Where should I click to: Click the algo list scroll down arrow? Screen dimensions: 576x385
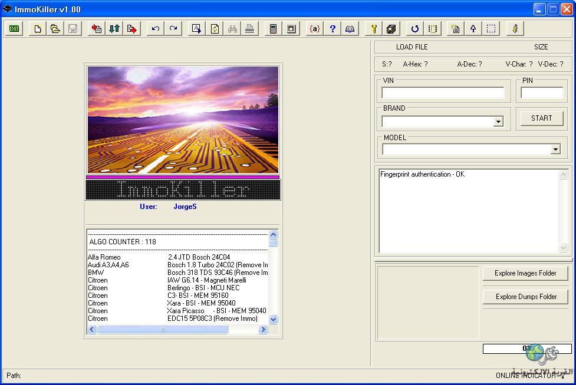coord(274,320)
